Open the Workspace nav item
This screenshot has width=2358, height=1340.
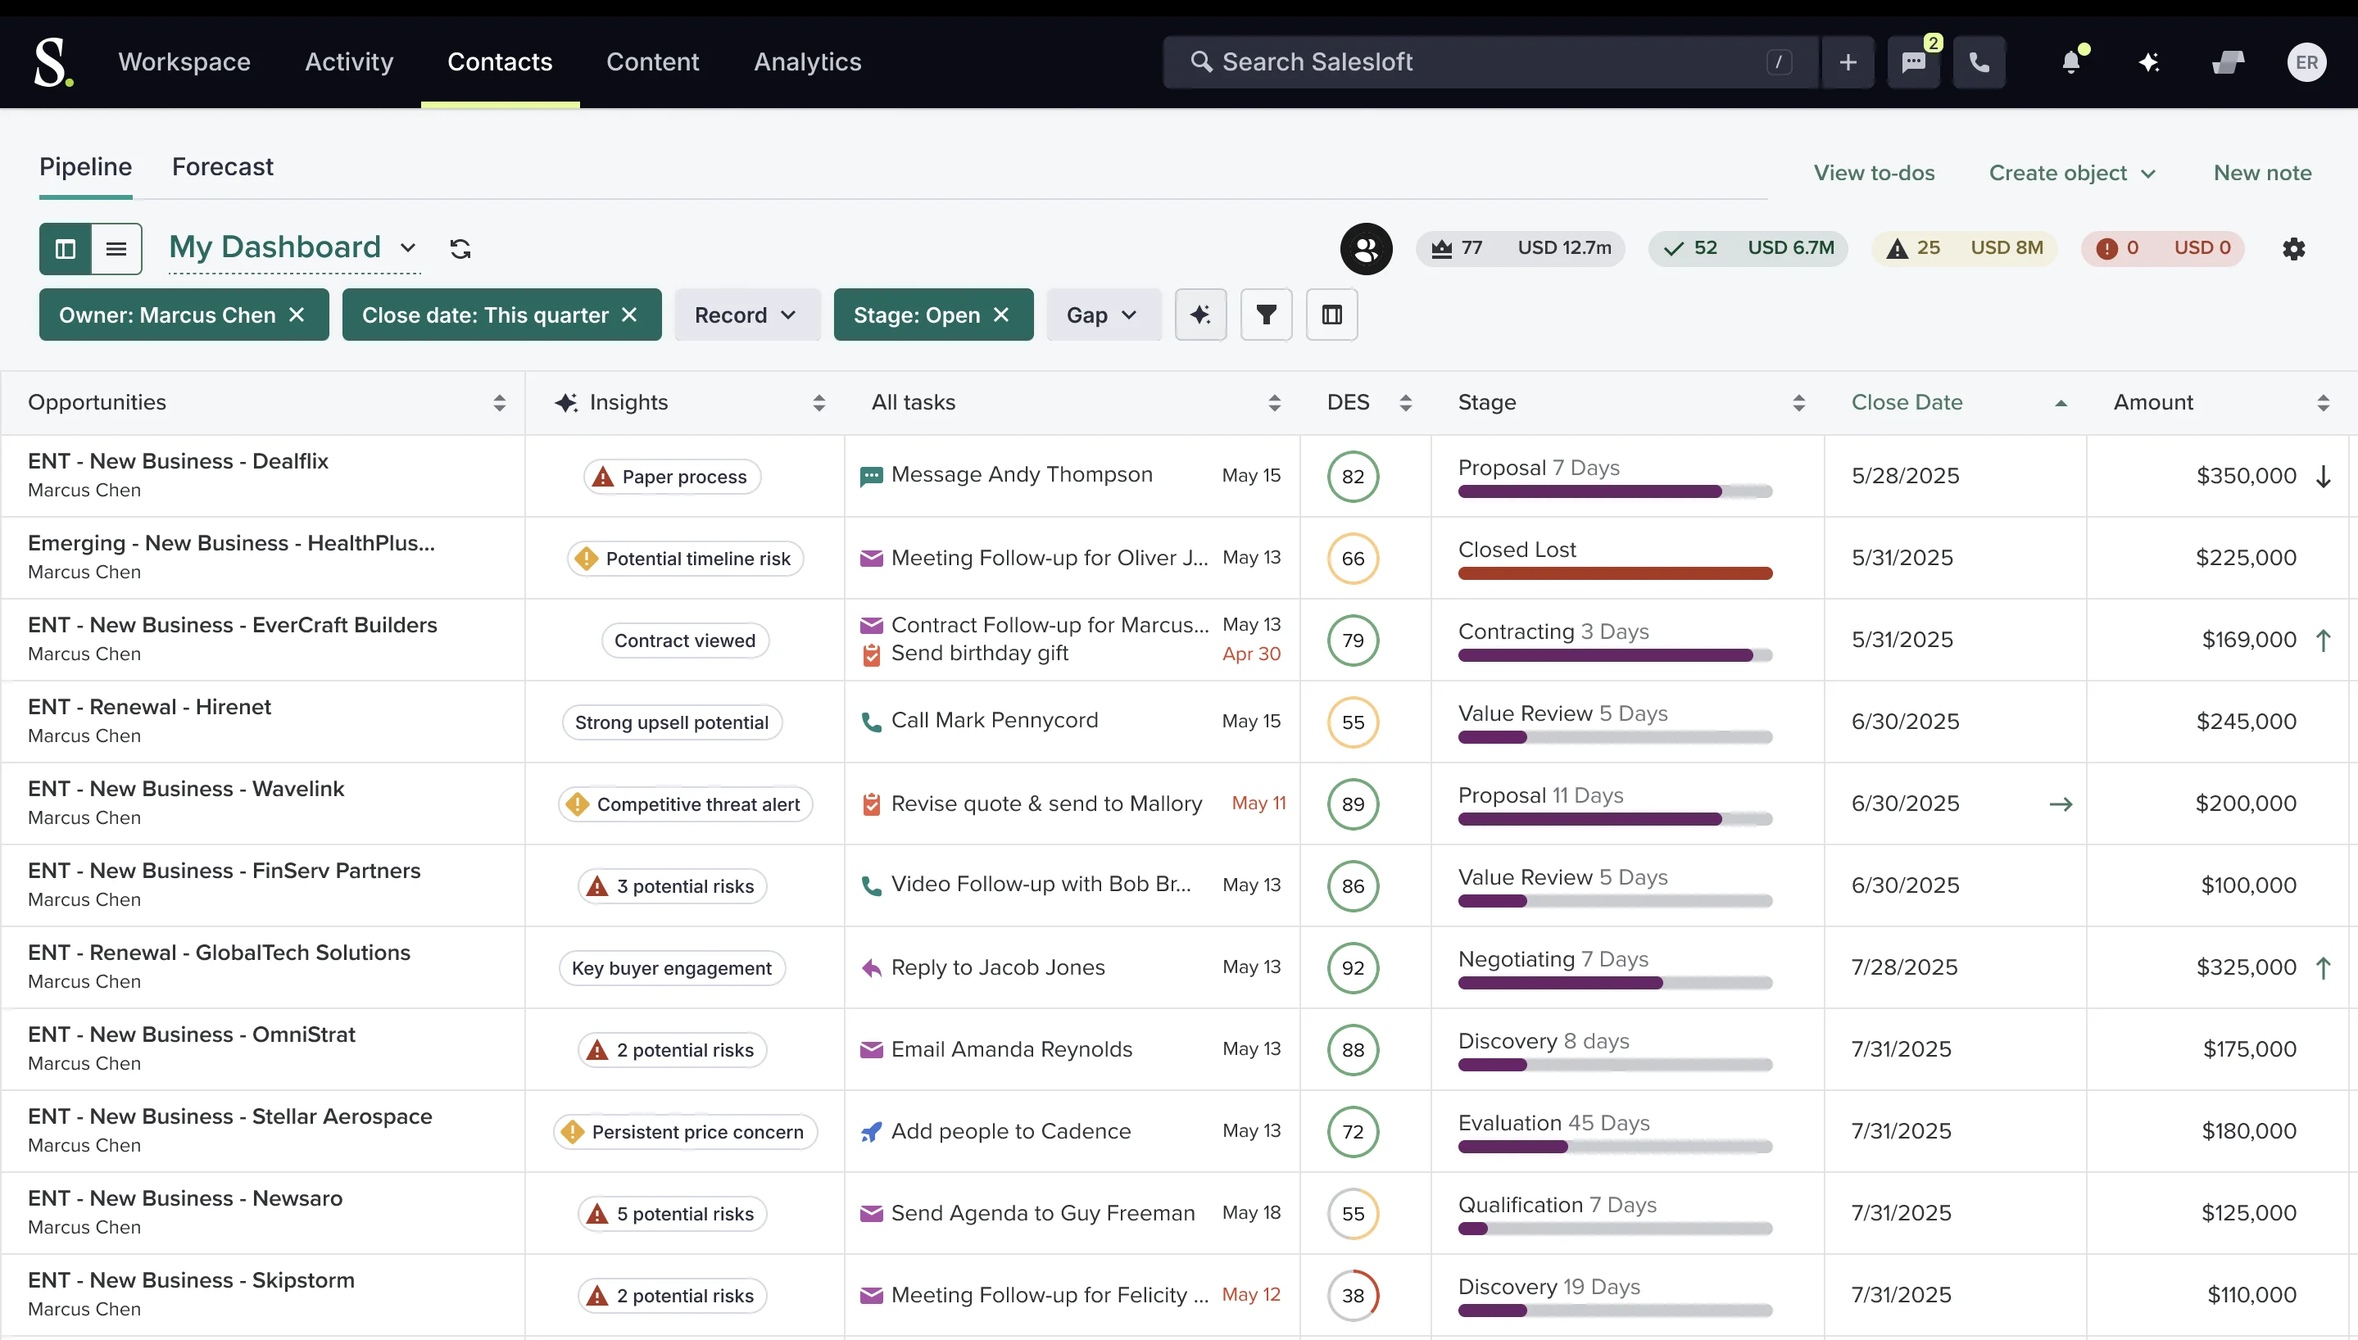point(184,61)
